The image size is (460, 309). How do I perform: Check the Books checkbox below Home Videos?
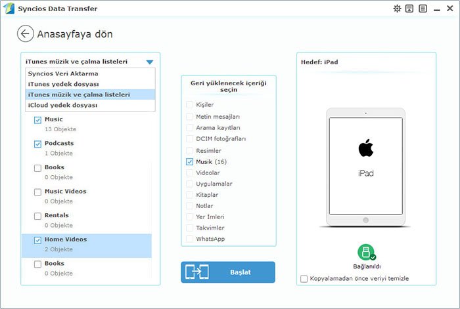click(x=37, y=264)
